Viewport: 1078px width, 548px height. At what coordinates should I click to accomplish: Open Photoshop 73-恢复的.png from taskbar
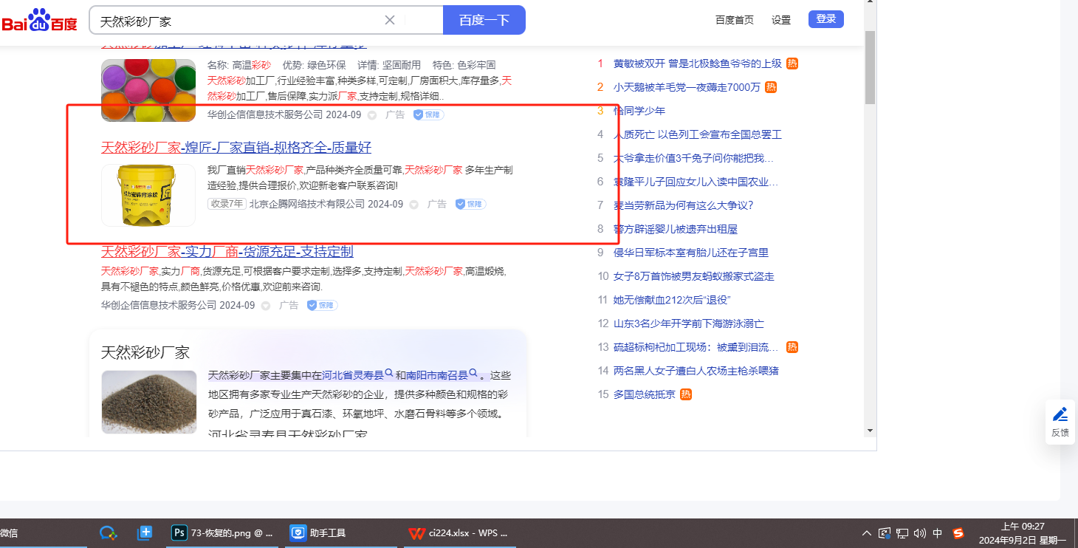pos(223,532)
